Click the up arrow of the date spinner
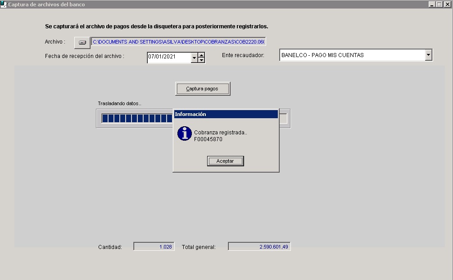 tap(201, 55)
